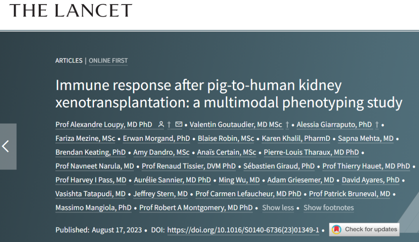Select author Alessia Giarraputo, PhD

pyautogui.click(x=334, y=124)
